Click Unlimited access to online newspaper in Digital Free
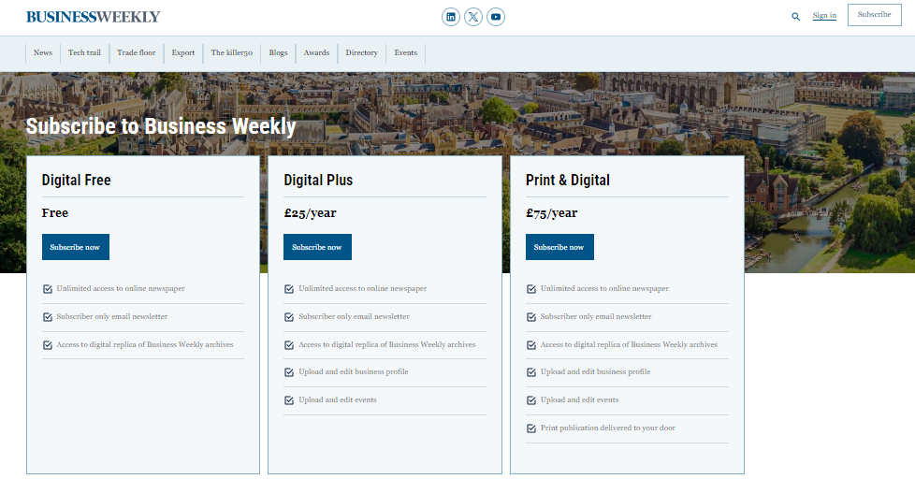 (121, 288)
